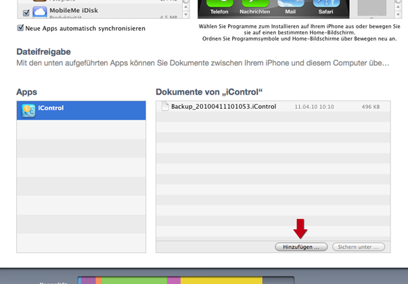Click the Sichern unter button
This screenshot has width=408, height=284.
click(359, 247)
